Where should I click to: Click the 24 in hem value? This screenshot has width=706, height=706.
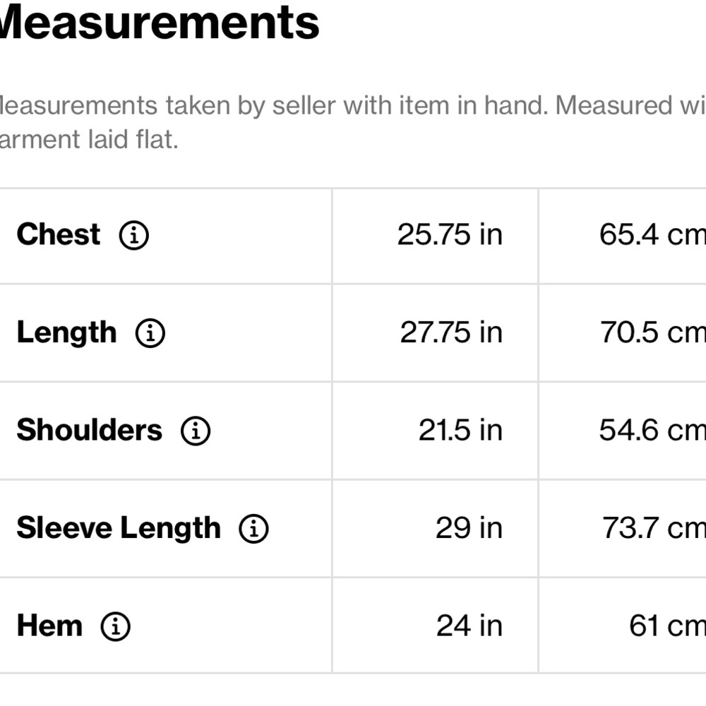(469, 626)
